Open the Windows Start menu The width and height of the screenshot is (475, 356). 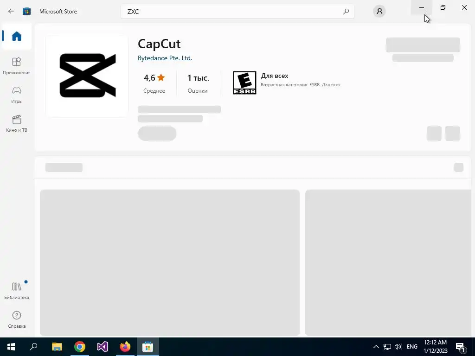(x=11, y=347)
